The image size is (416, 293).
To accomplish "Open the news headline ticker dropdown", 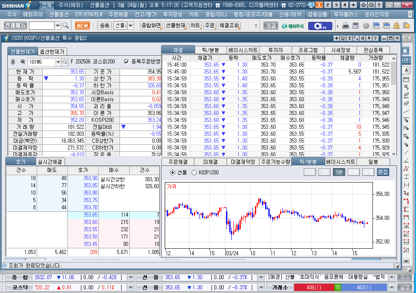I will click(392, 278).
